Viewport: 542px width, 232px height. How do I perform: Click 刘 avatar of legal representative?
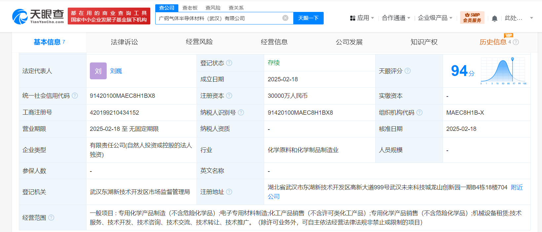click(98, 71)
